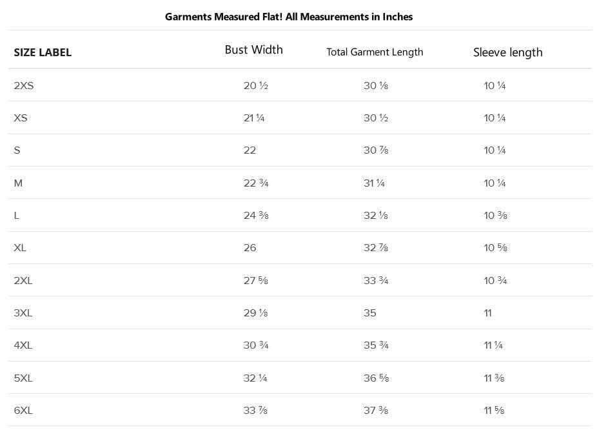Click garment length value 35 for 3XL
This screenshot has width=599, height=441.
(370, 313)
